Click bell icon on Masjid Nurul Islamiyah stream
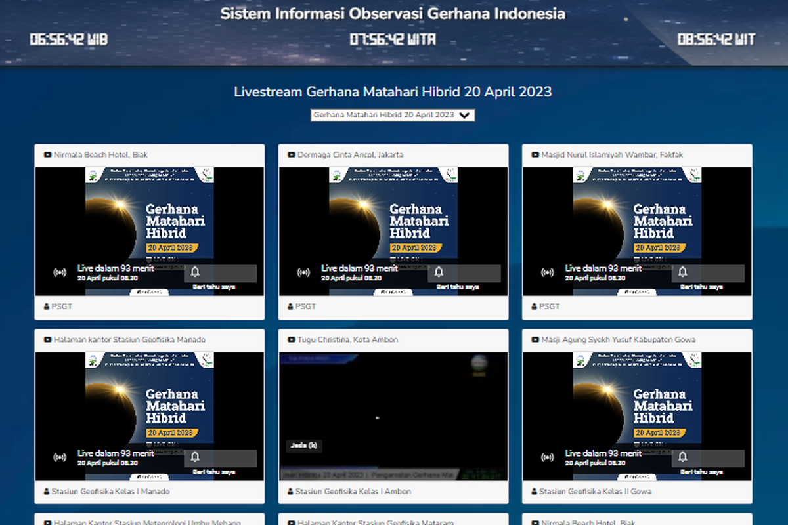Screen dimensions: 788x525 (682, 272)
